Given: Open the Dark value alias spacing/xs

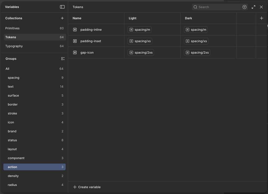Looking at the screenshot, I should (196, 41).
